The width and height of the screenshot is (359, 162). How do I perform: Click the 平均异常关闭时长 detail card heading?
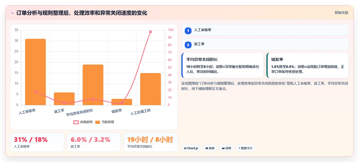[202, 60]
